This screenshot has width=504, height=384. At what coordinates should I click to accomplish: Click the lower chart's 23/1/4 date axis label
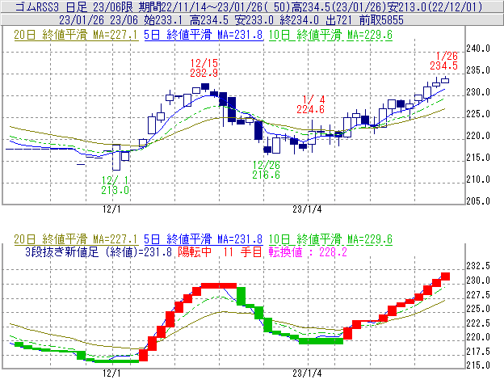(x=307, y=373)
